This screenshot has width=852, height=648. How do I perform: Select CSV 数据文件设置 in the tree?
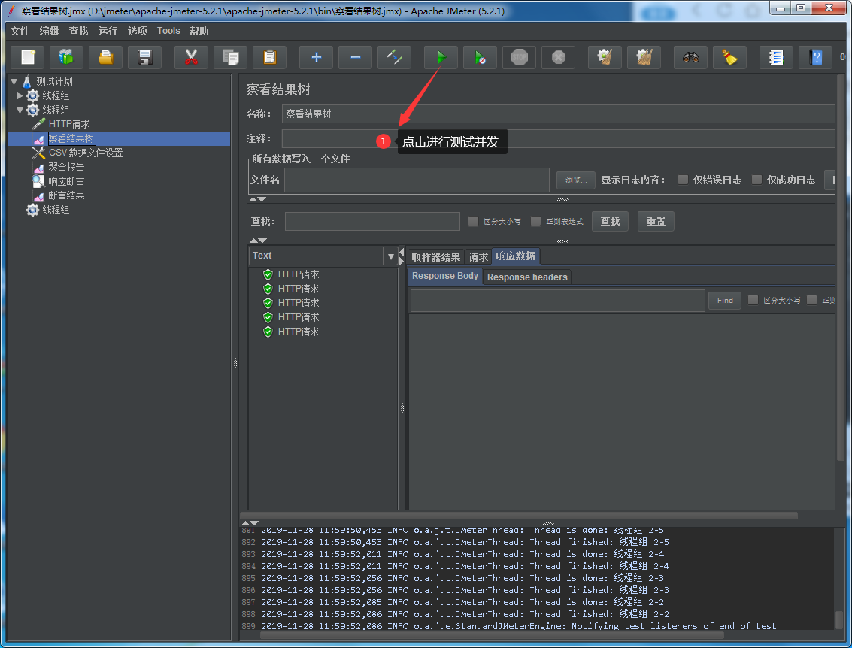(x=85, y=153)
